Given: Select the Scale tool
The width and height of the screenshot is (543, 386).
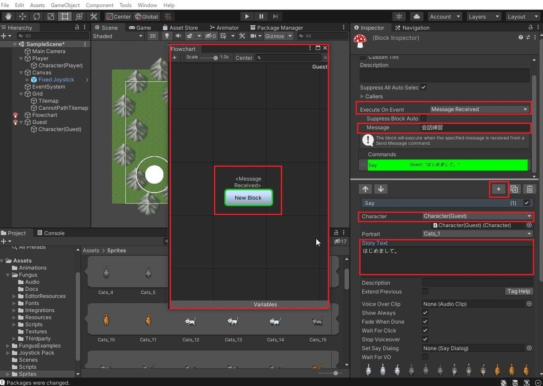Looking at the screenshot, I should 51,16.
